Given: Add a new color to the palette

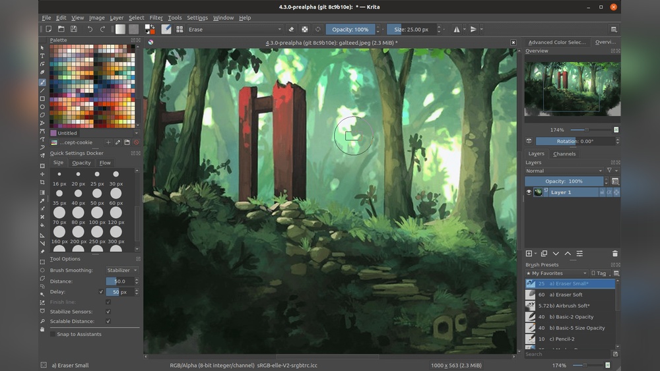Looking at the screenshot, I should 108,142.
